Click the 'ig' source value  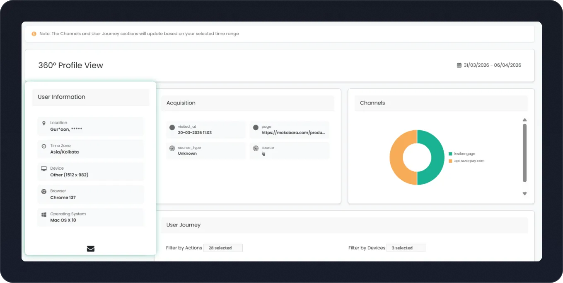(263, 154)
